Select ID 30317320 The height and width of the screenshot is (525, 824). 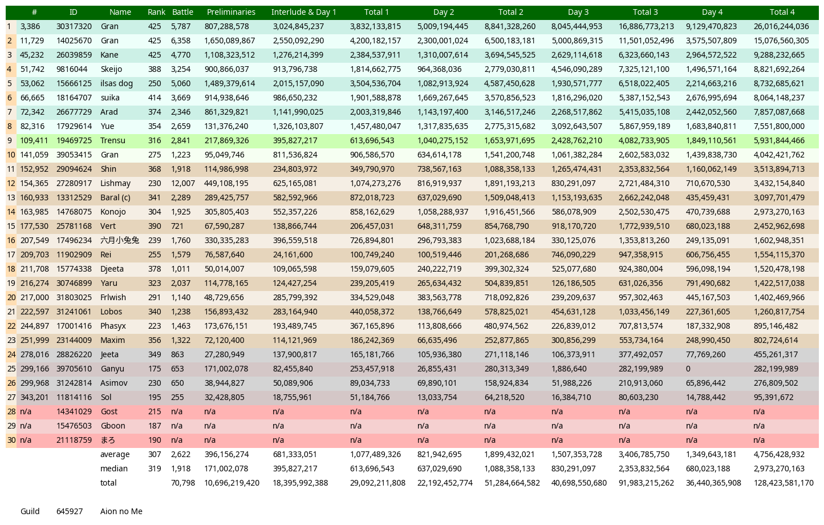pos(74,26)
